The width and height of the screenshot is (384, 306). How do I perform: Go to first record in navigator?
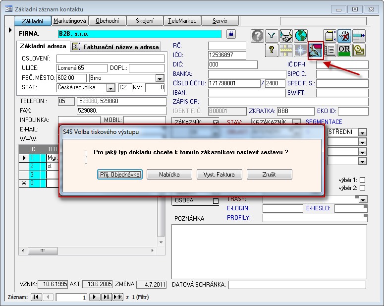coord(36,297)
